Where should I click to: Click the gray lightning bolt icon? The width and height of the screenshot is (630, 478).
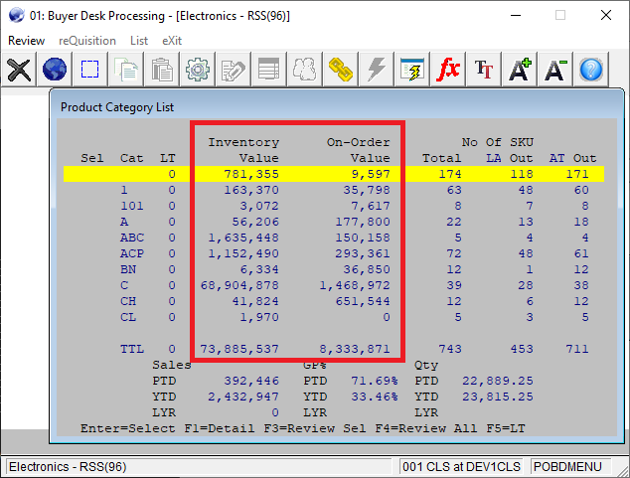click(376, 70)
